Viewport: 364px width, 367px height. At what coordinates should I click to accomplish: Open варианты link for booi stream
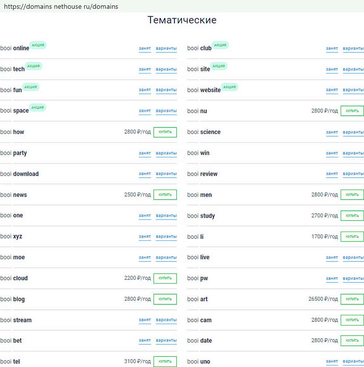(166, 320)
